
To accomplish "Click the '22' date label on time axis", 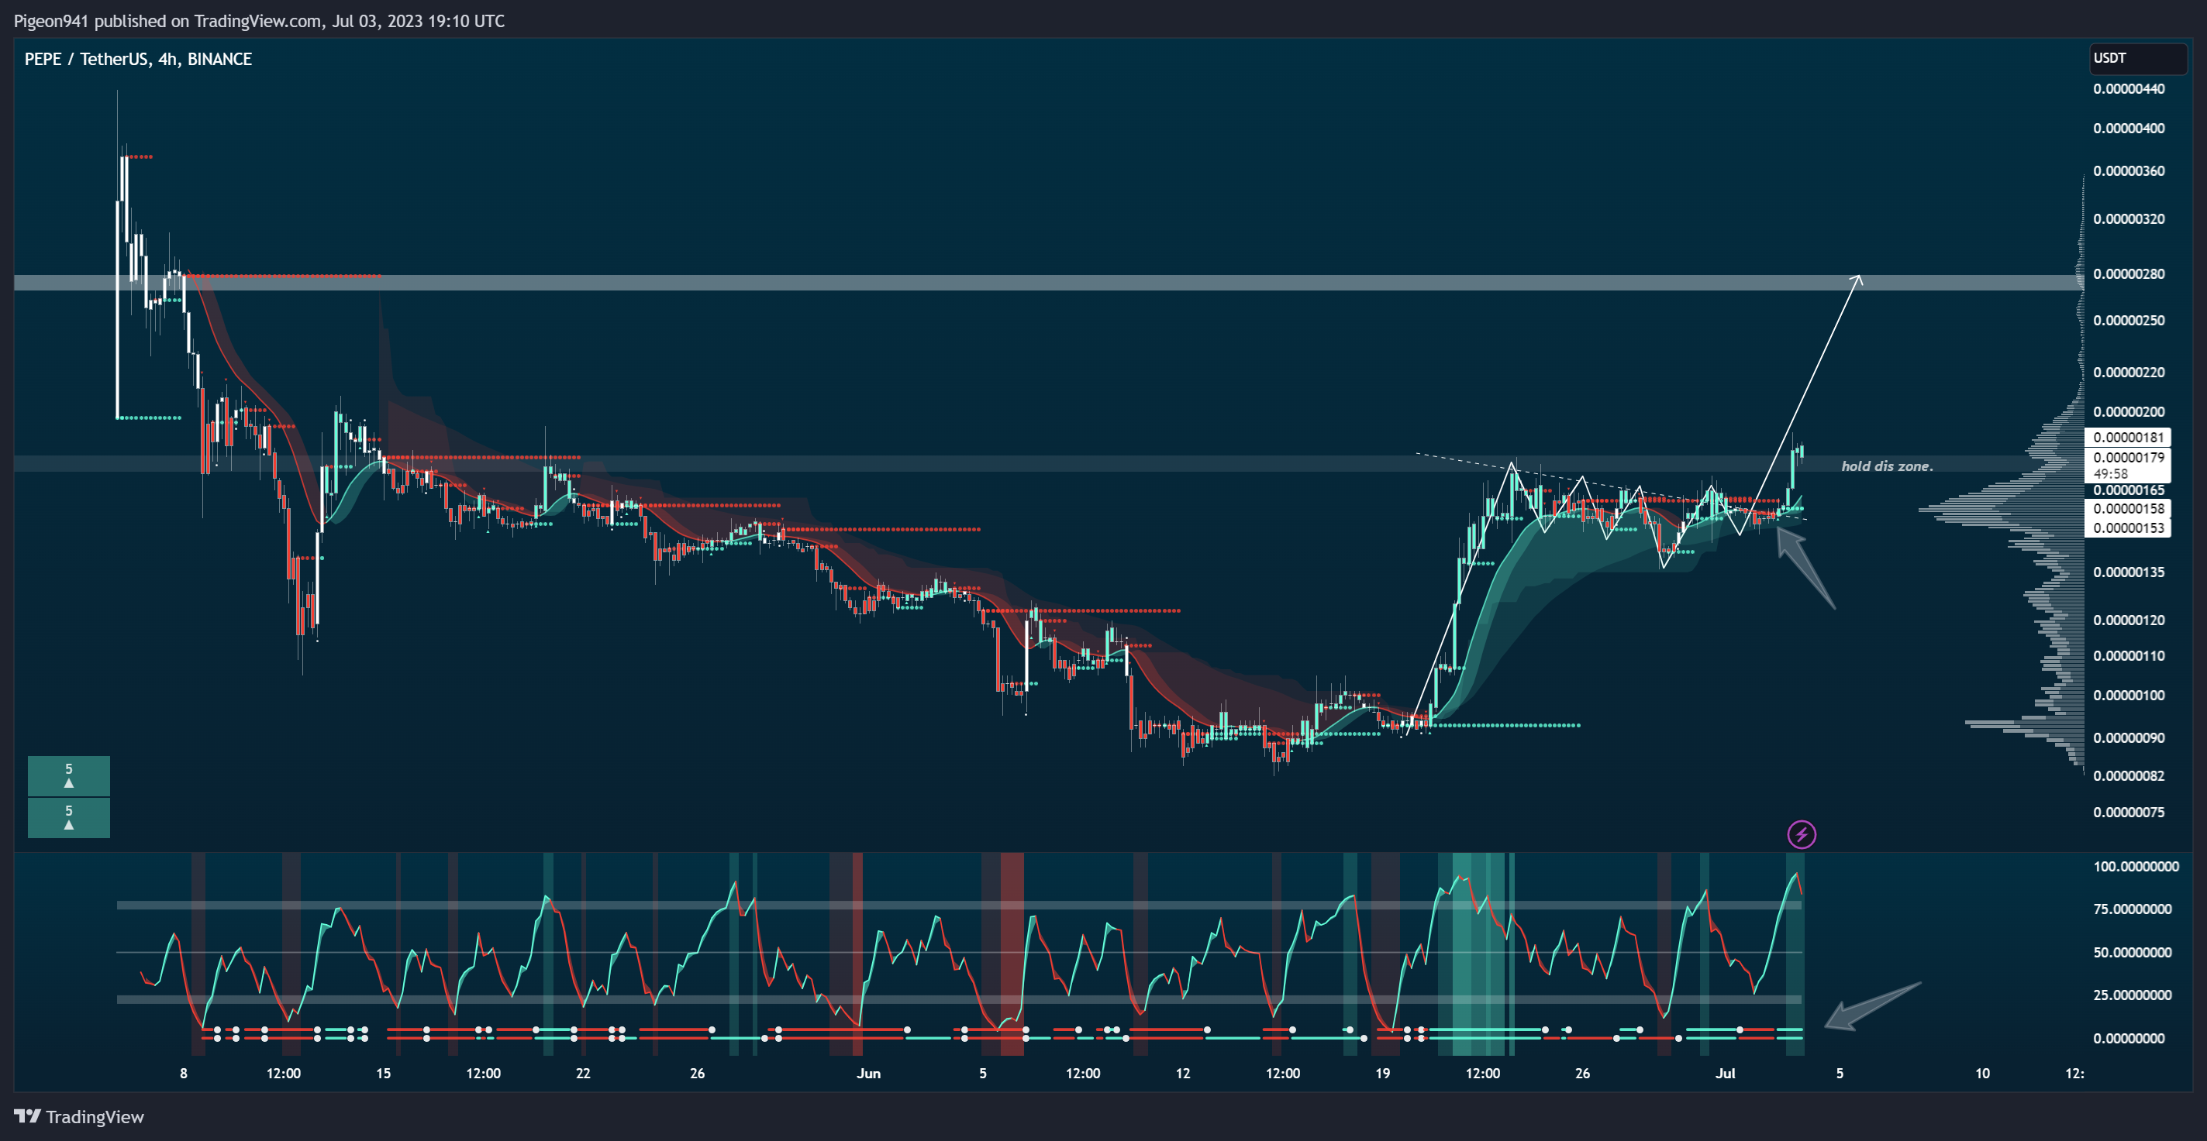I will click(583, 1074).
